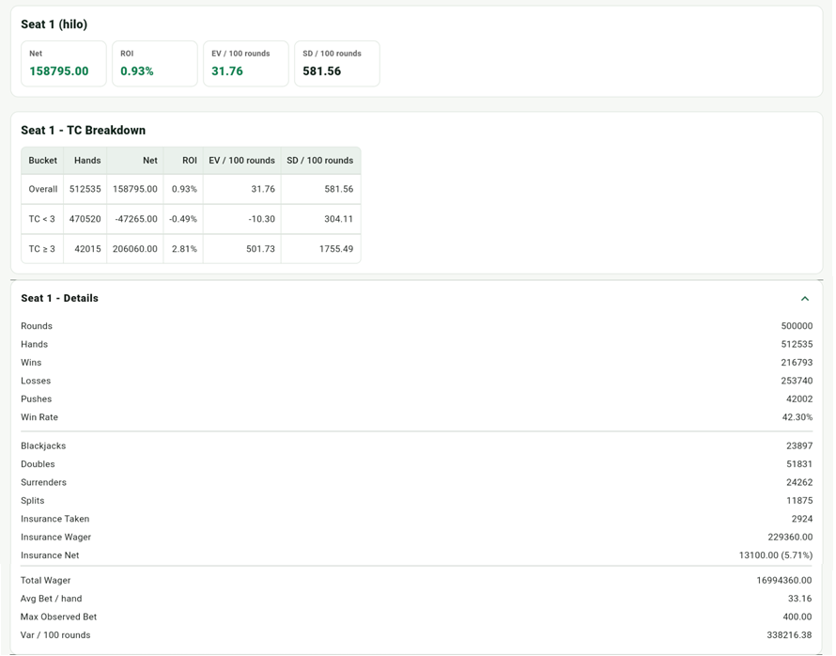Screen dimensions: 836x656
Task: Click the SD / 100 rounds card
Action: [337, 64]
